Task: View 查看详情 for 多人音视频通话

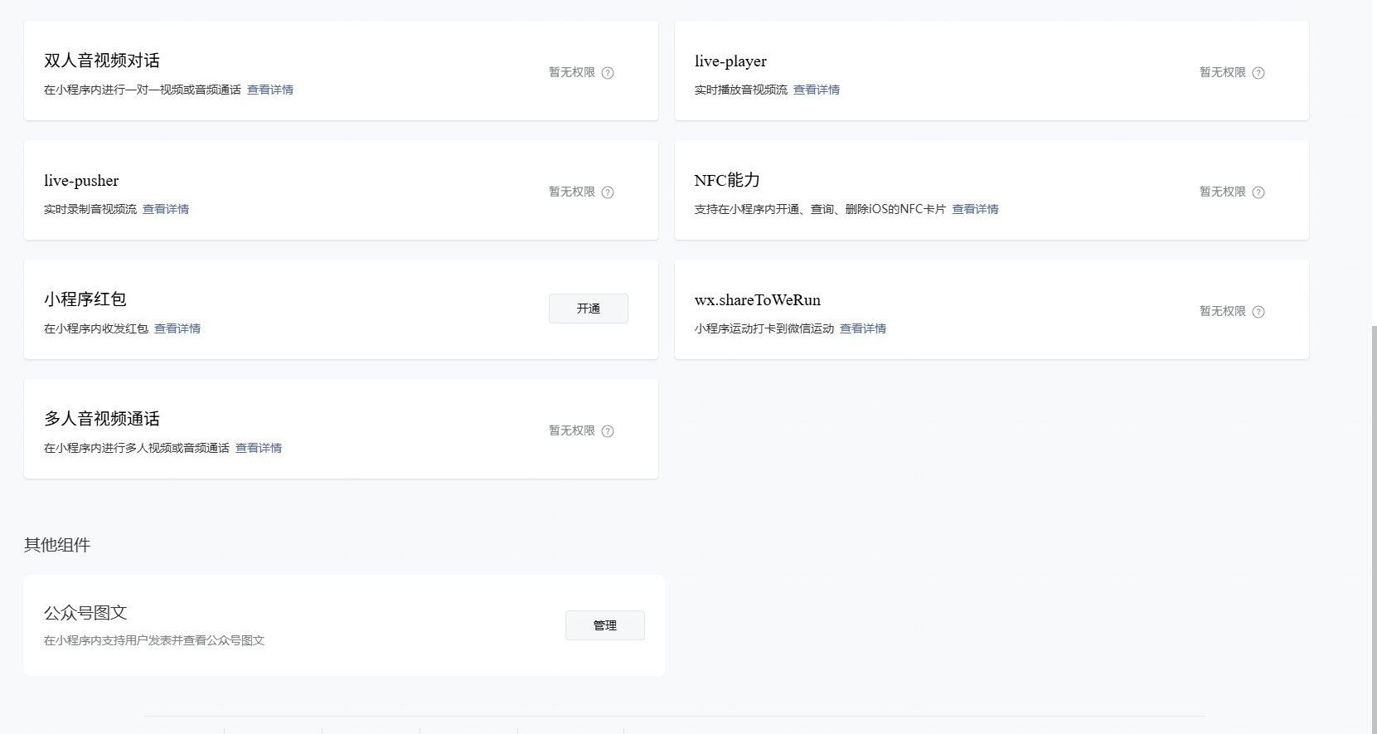Action: pos(259,448)
